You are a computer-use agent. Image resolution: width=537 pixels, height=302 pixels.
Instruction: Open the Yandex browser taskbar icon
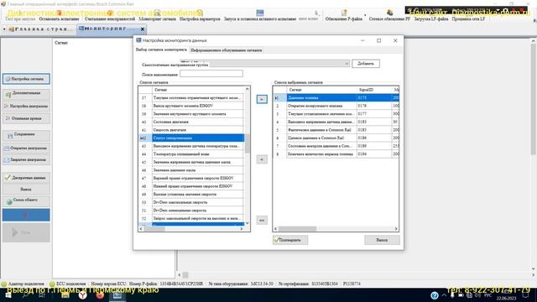pyautogui.click(x=83, y=295)
